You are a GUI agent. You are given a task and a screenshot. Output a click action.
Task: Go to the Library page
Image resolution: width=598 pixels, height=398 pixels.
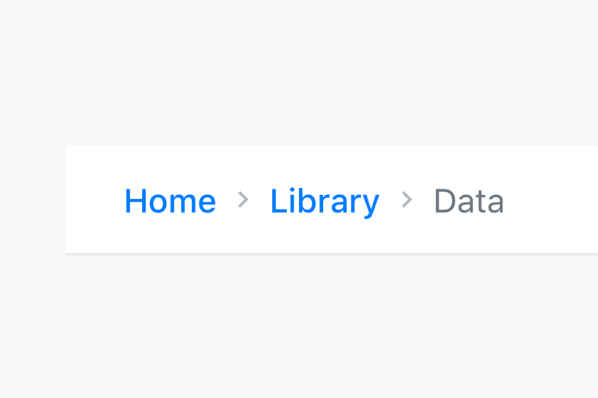[x=325, y=201]
